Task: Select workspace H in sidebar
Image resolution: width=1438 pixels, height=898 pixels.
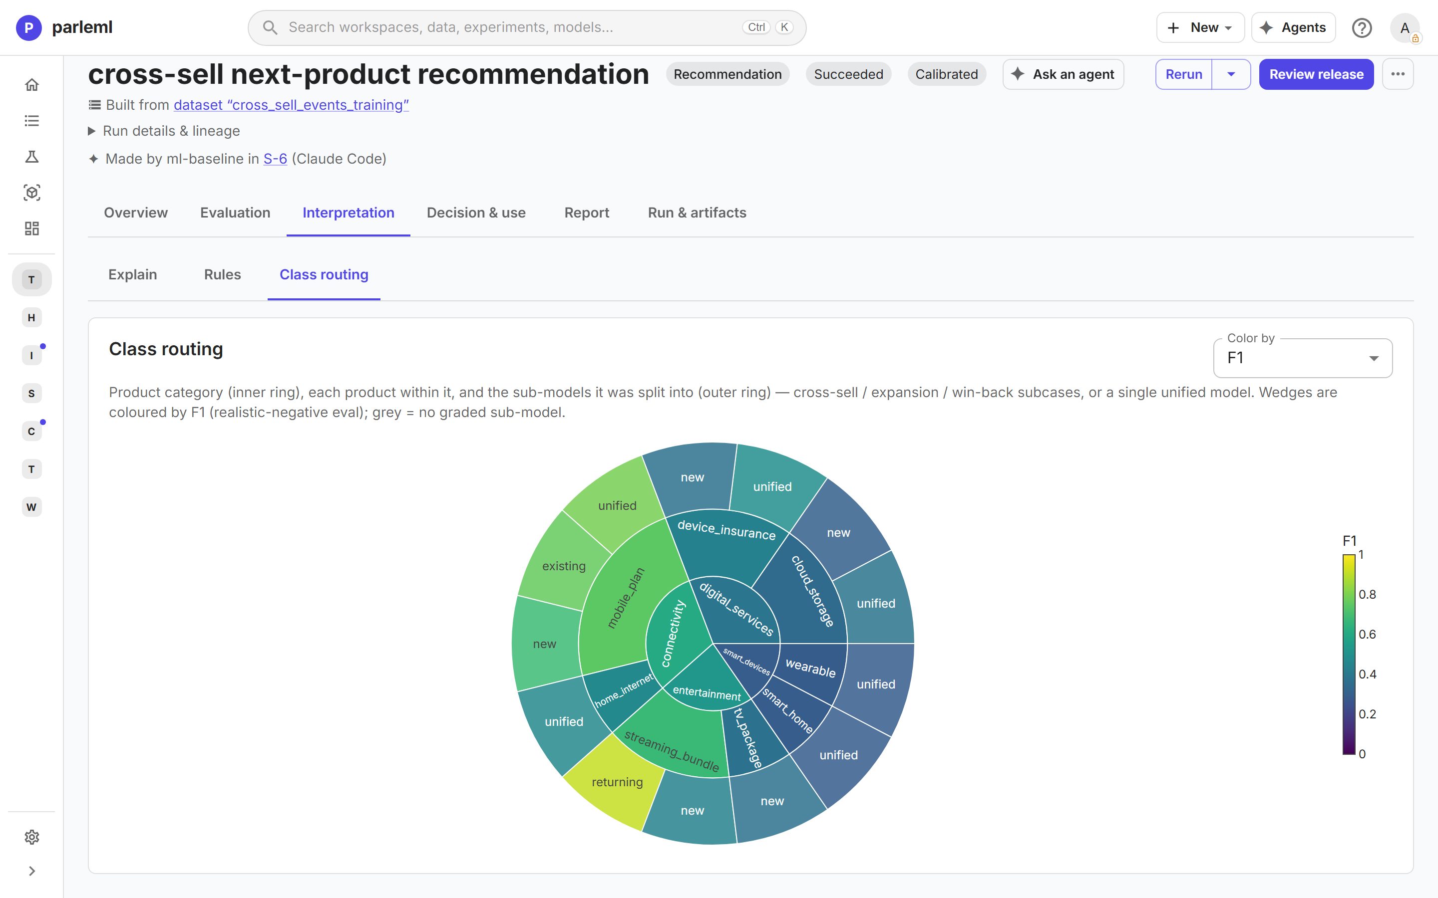Action: (x=31, y=317)
